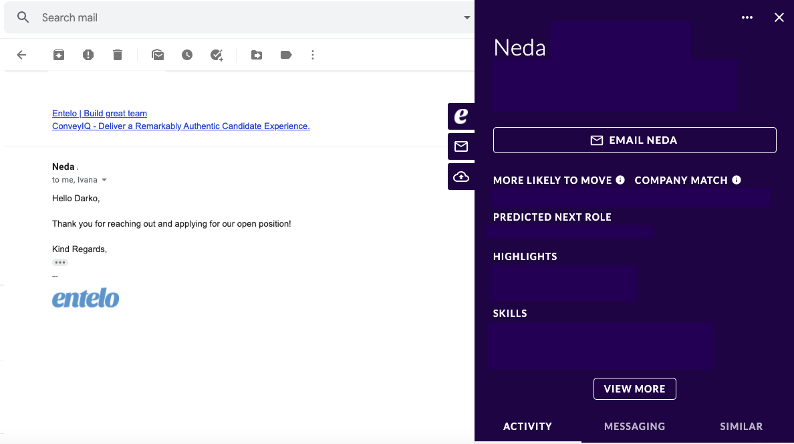The image size is (794, 444).
Task: Archive this email conversation
Action: click(x=59, y=55)
